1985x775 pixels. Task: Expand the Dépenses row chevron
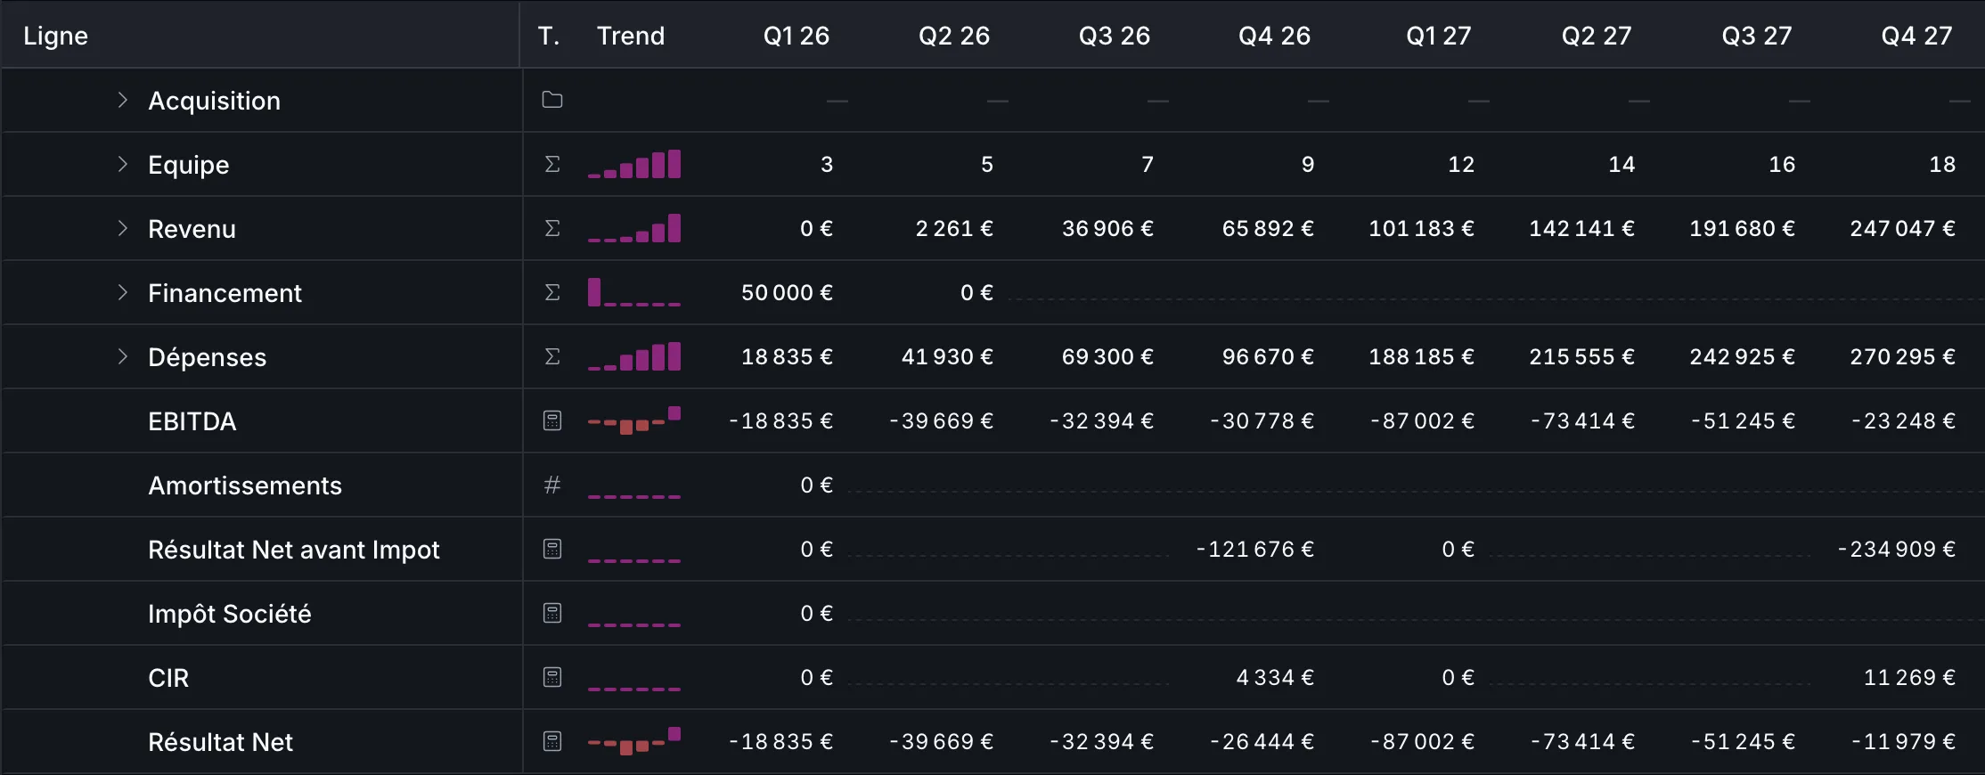(x=123, y=356)
